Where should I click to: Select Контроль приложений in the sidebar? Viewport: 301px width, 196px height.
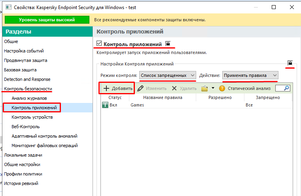[34, 108]
